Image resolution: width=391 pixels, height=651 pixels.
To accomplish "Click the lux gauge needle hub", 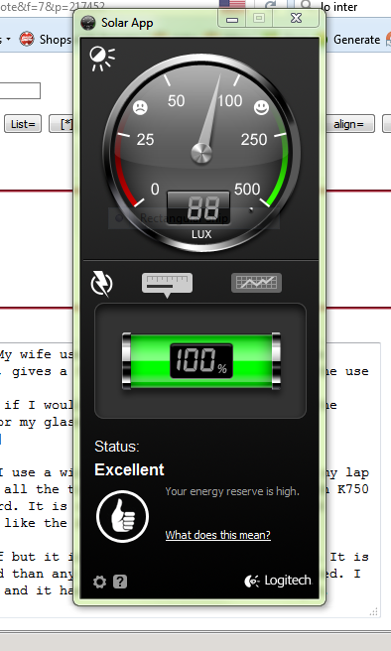I will [201, 153].
